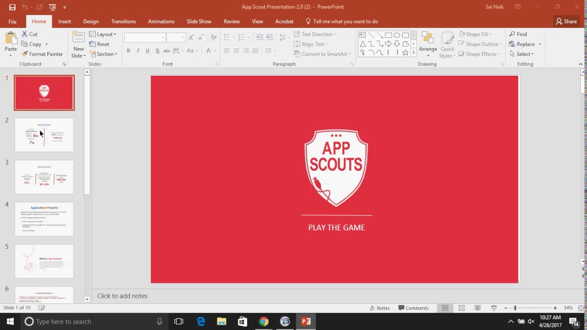Switch to the Insert tab
This screenshot has width=587, height=330.
(65, 22)
